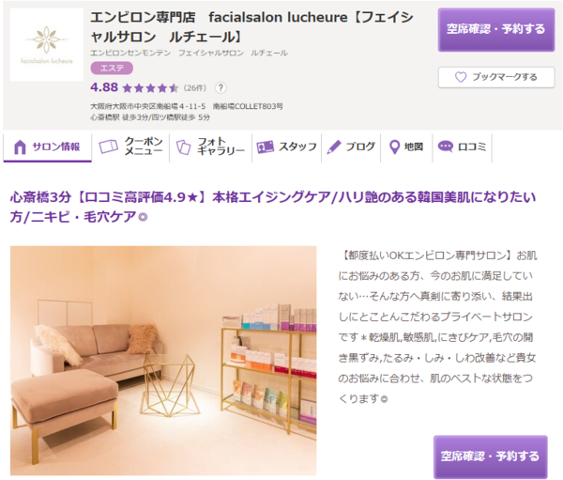Open the rating help question mark
Viewport: 563px width, 480px height.
pyautogui.click(x=221, y=87)
